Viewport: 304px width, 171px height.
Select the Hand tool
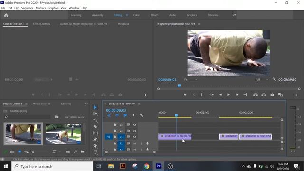95,146
